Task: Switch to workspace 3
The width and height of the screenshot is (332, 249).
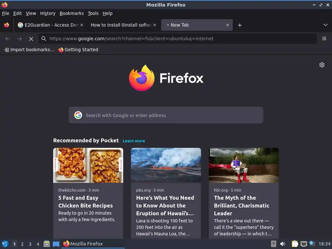Action: pyautogui.click(x=30, y=244)
